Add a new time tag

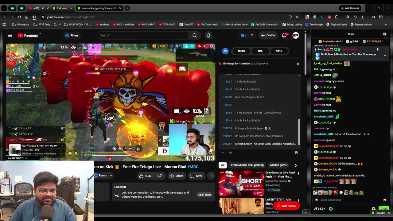click(x=223, y=153)
